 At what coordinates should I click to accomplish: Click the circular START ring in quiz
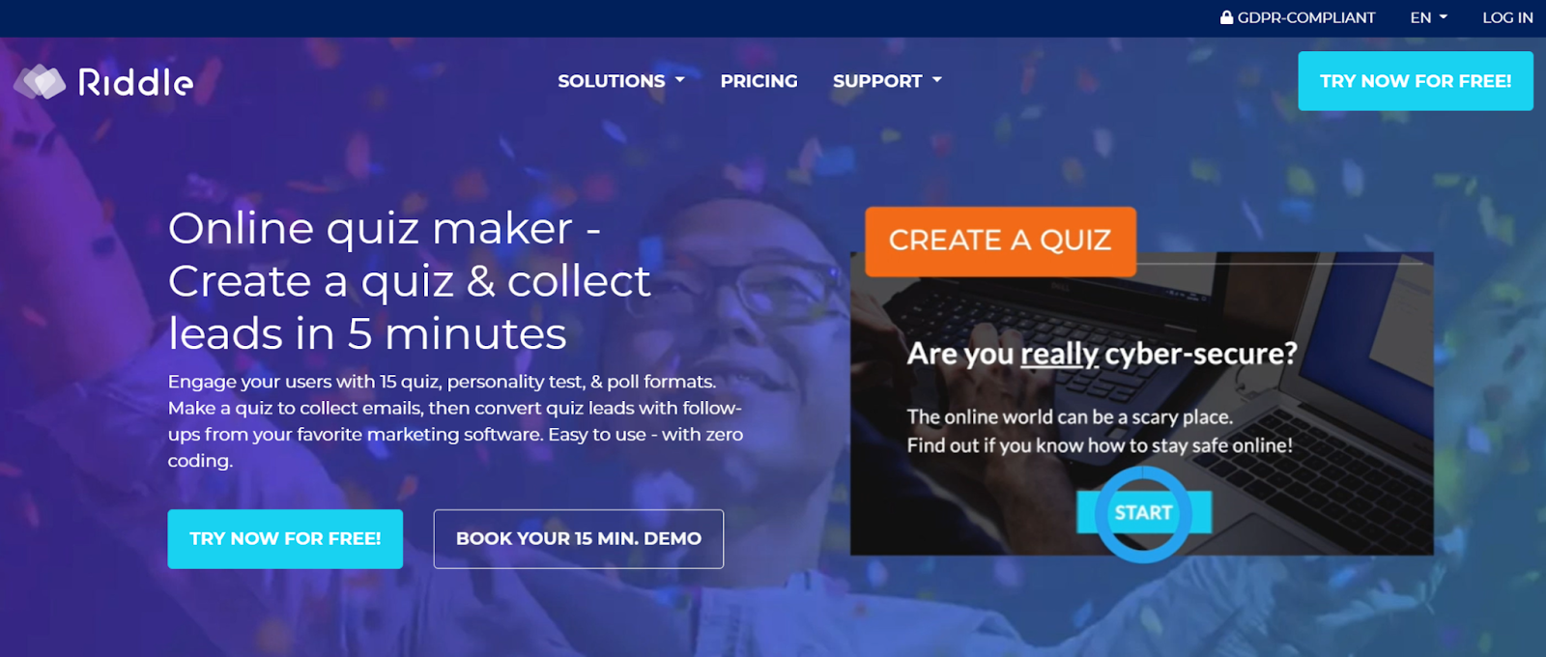[x=1143, y=514]
